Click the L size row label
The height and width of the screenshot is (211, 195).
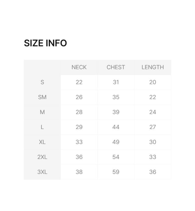coord(42,127)
